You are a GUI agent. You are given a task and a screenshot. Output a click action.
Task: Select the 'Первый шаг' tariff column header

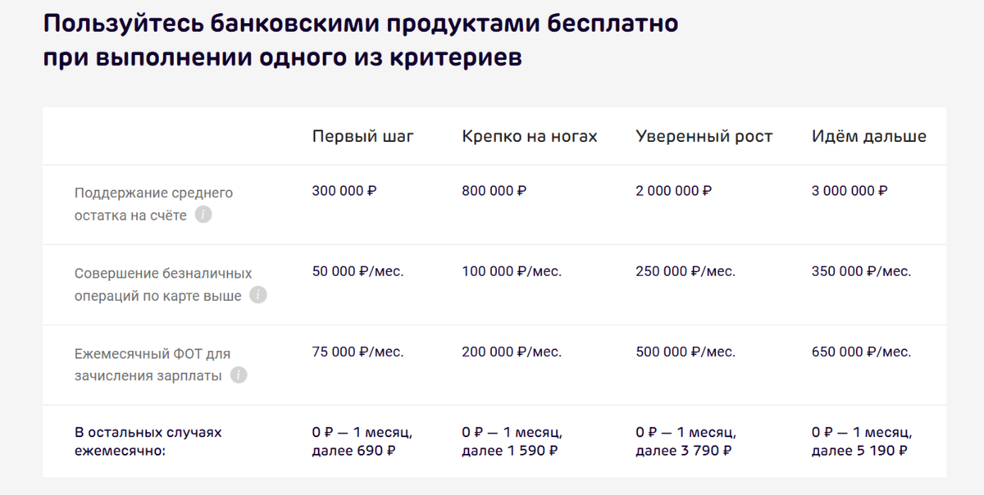point(363,137)
